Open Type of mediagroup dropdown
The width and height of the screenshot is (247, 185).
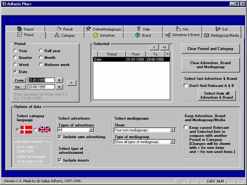(x=173, y=141)
